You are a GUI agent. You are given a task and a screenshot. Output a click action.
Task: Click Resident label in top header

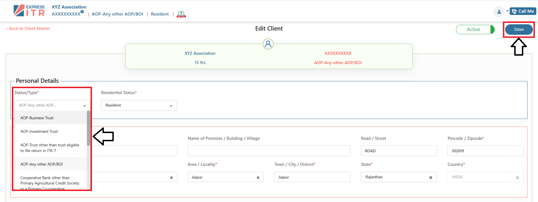click(160, 14)
